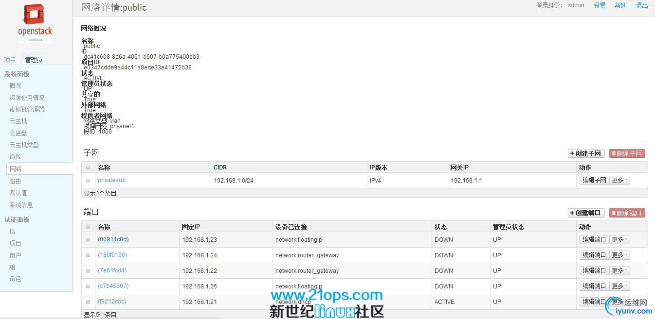Open 用户 in identity panel

(x=16, y=255)
